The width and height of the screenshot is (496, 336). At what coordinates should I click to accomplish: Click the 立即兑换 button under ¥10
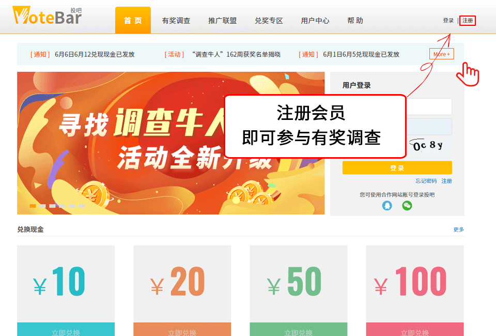[x=66, y=331]
